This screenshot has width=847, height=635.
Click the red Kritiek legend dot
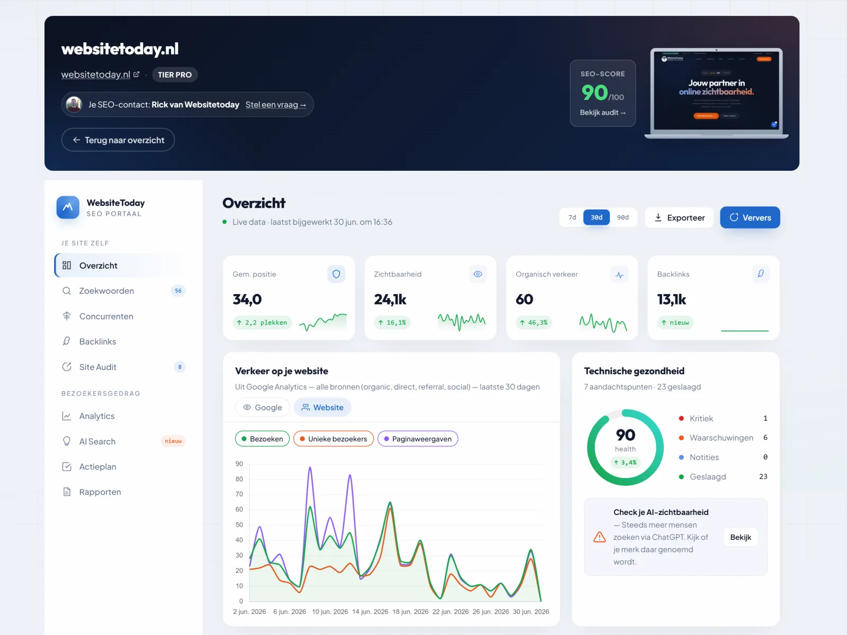point(681,418)
